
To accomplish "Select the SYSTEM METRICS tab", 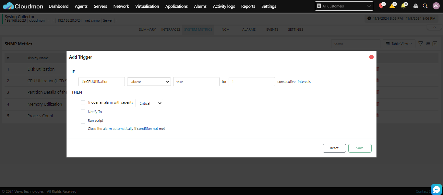I will pyautogui.click(x=198, y=29).
